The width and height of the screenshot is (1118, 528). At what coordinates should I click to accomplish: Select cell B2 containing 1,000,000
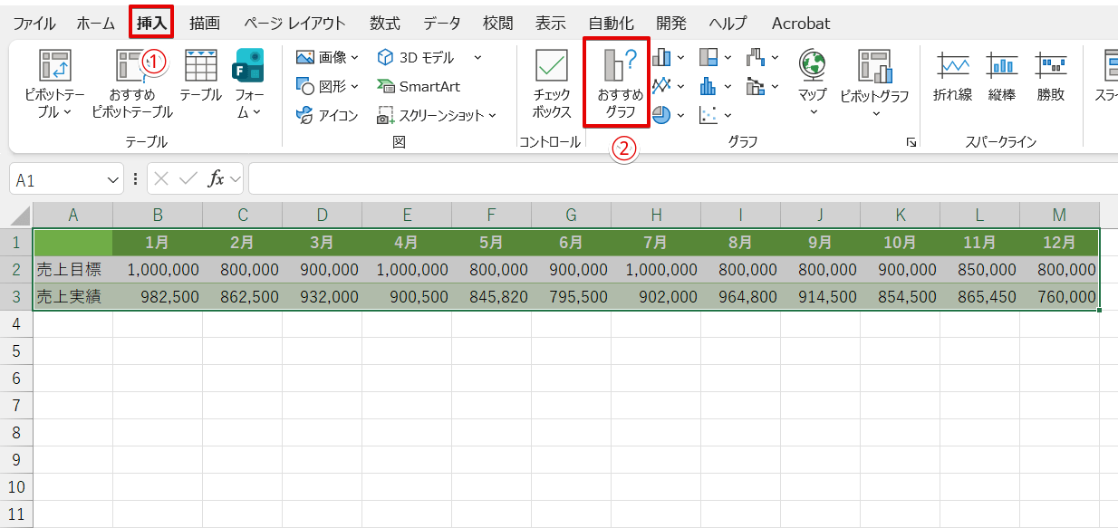(157, 269)
